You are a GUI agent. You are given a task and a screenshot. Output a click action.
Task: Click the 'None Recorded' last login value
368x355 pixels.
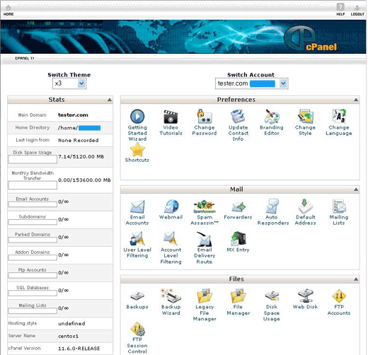pyautogui.click(x=78, y=140)
